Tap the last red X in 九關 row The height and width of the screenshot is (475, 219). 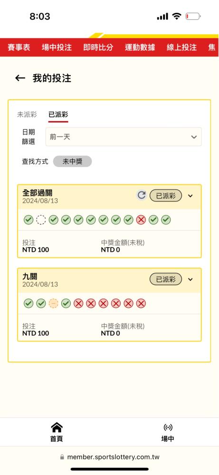click(141, 303)
